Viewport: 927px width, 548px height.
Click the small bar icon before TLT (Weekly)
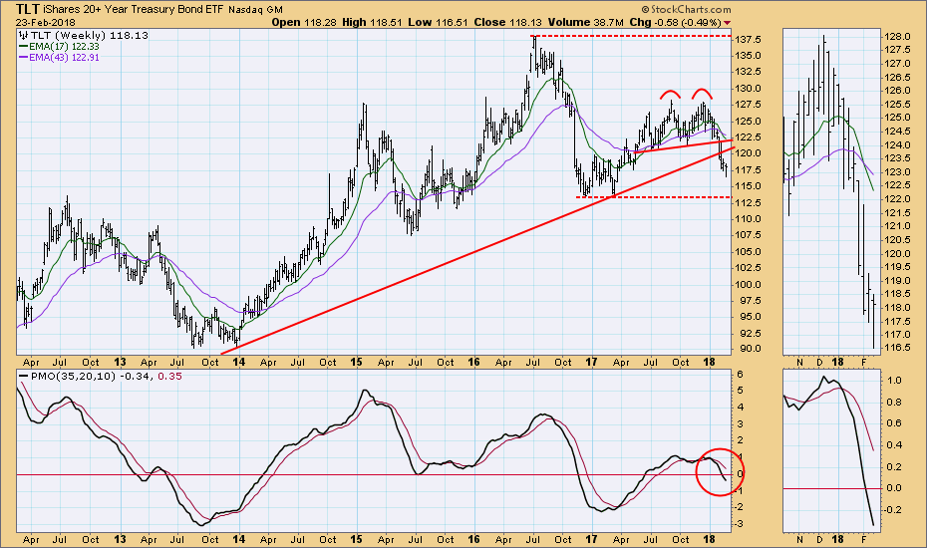pos(21,32)
